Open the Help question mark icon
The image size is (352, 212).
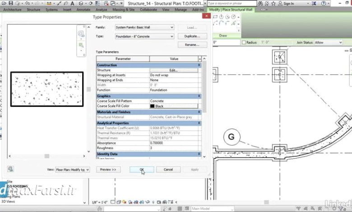point(324,3)
